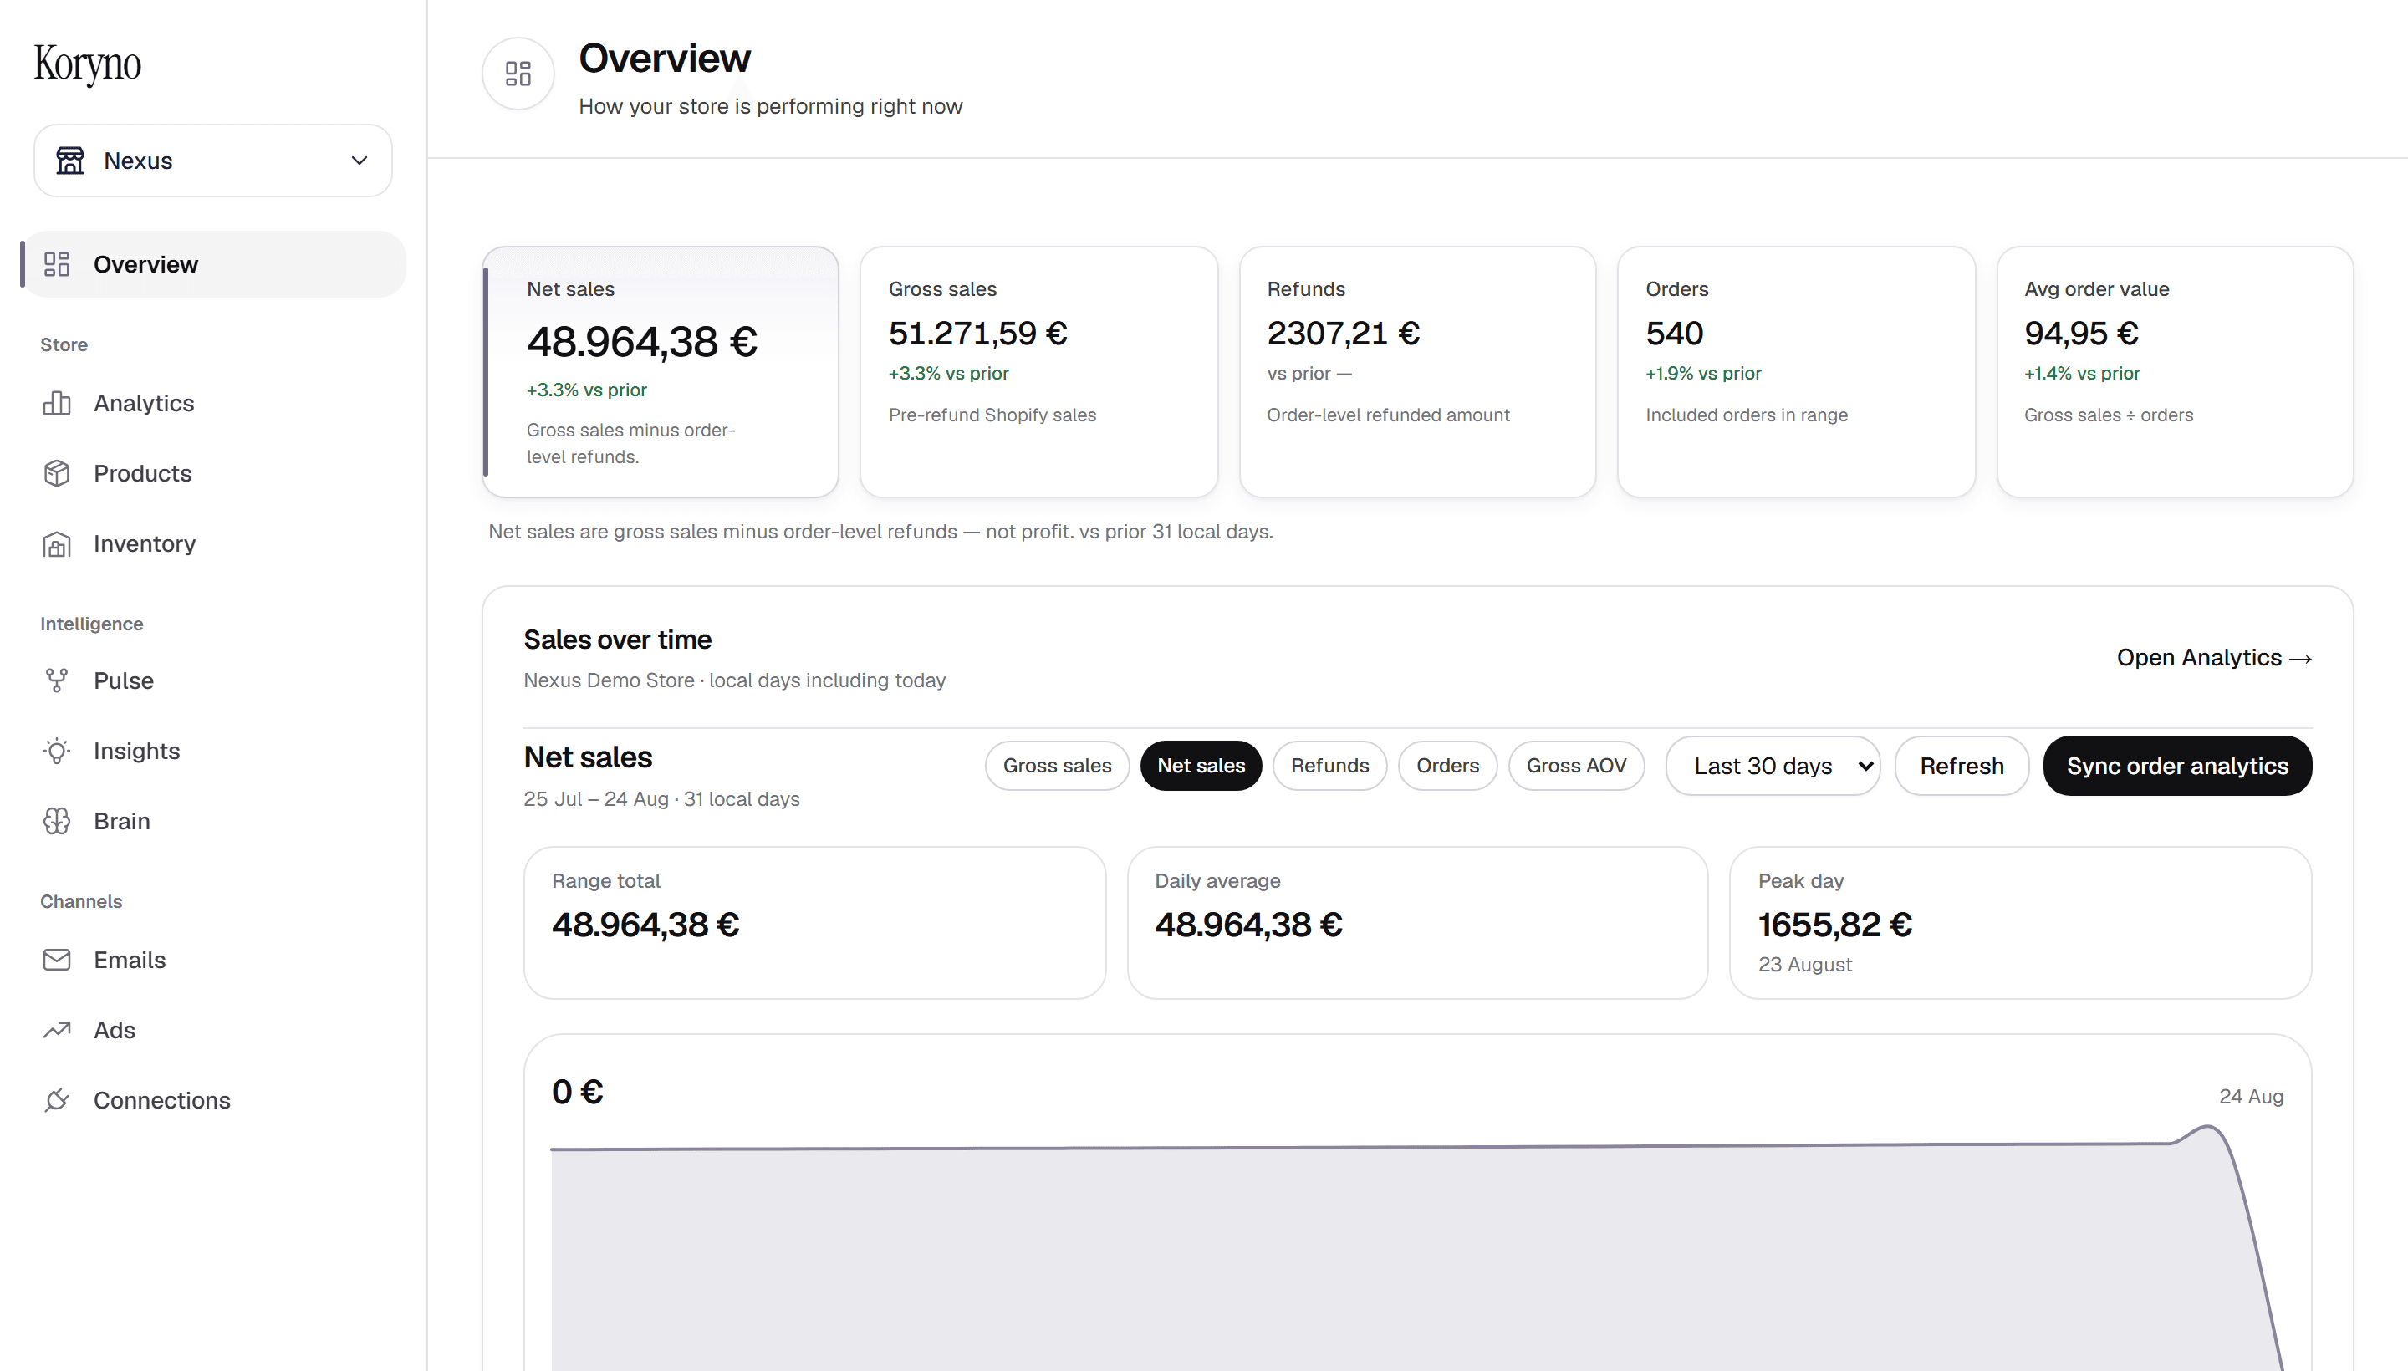Click Sync order analytics button
This screenshot has width=2408, height=1371.
pos(2176,766)
